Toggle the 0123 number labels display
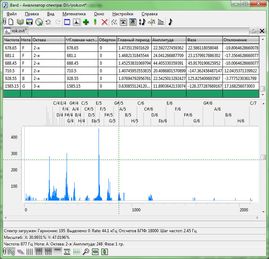 pos(48,252)
